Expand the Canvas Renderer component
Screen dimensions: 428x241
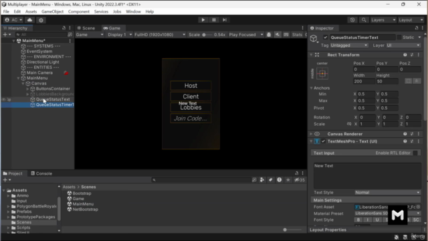(311, 134)
